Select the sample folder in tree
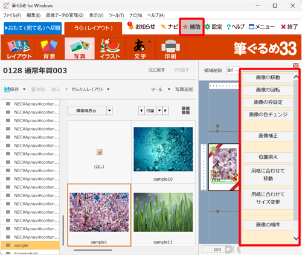Image resolution: width=302 pixels, height=255 pixels. 30,245
